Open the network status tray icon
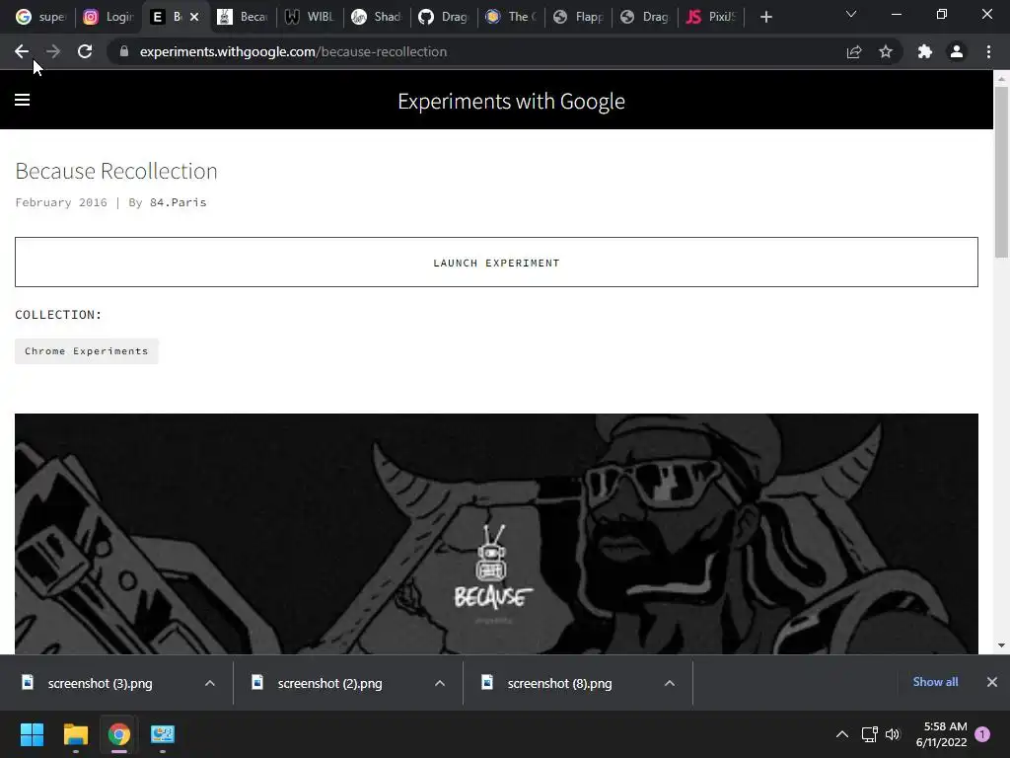The width and height of the screenshot is (1010, 758). coord(870,734)
